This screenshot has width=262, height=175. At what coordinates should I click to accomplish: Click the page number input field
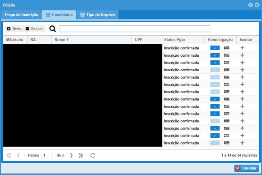(47, 155)
